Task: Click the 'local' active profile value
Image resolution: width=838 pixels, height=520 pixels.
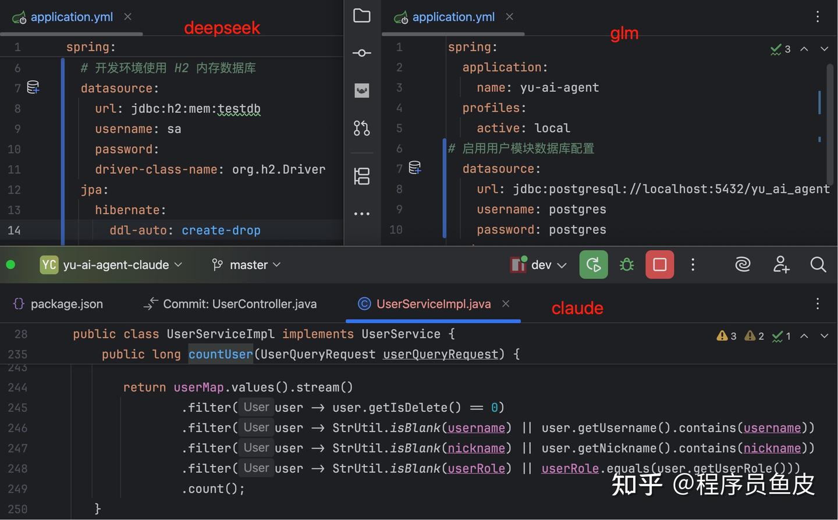Action: click(x=552, y=128)
